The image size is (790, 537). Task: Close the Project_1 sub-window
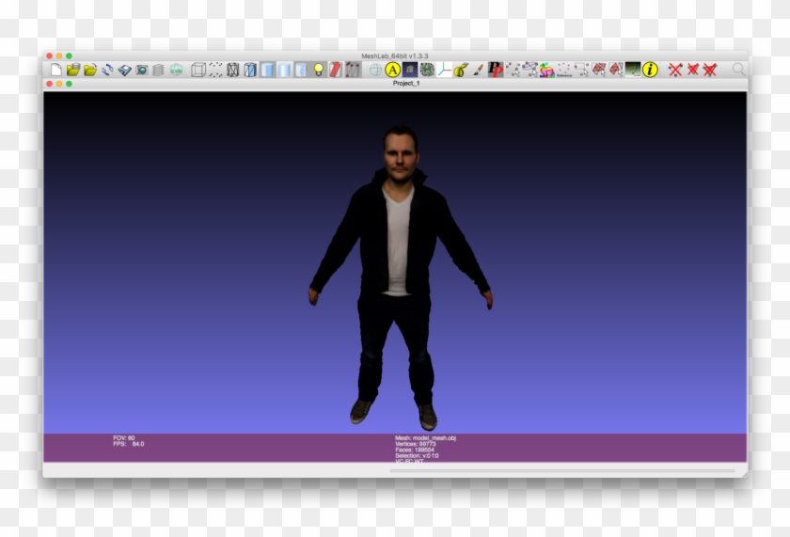click(x=49, y=84)
